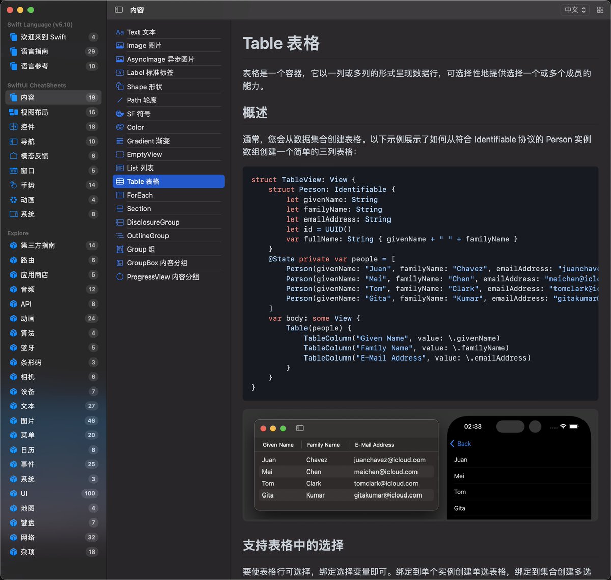Select the Text 文本 item icon
Image resolution: width=611 pixels, height=580 pixels.
coord(120,32)
